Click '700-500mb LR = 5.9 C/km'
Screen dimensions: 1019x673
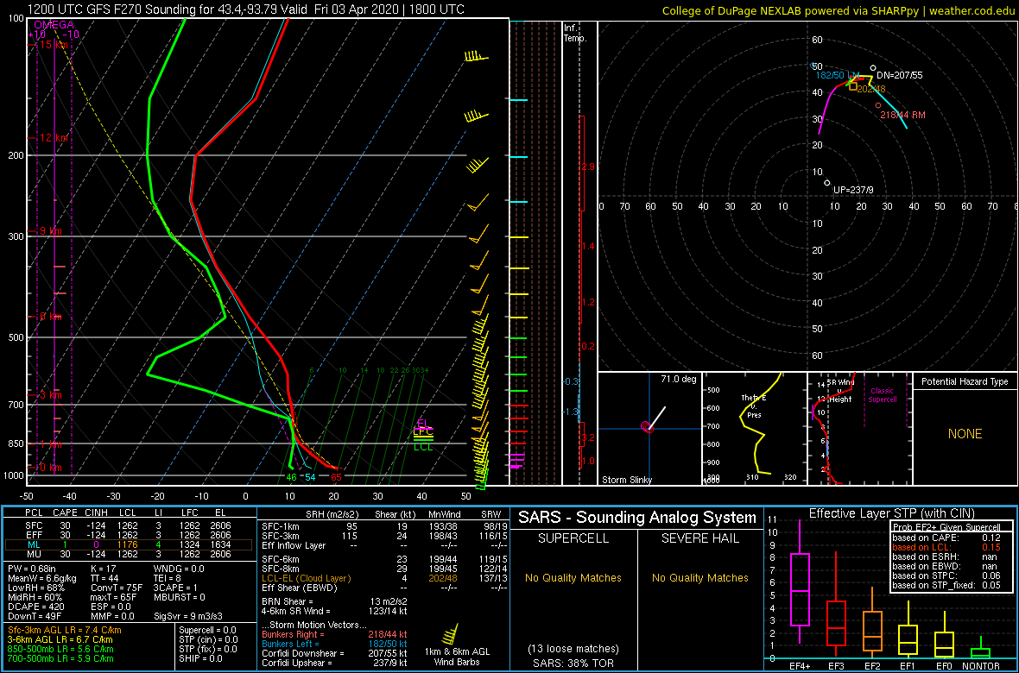(60, 658)
